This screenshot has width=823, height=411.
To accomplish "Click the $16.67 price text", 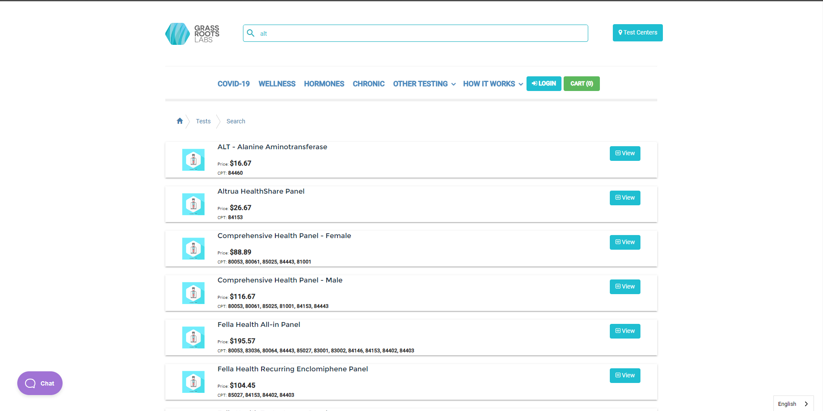I will pos(240,163).
